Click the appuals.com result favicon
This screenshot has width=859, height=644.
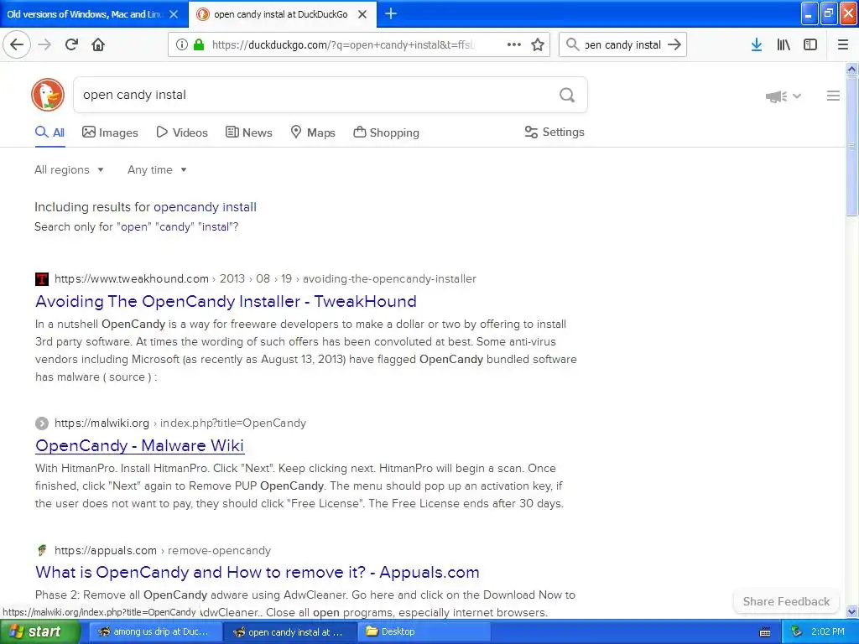tap(42, 550)
